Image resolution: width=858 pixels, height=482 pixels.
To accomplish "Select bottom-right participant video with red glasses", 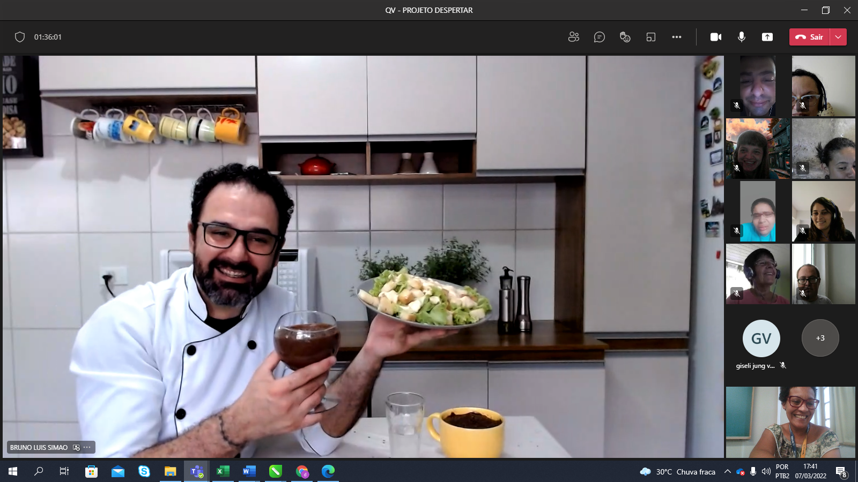I will 790,422.
